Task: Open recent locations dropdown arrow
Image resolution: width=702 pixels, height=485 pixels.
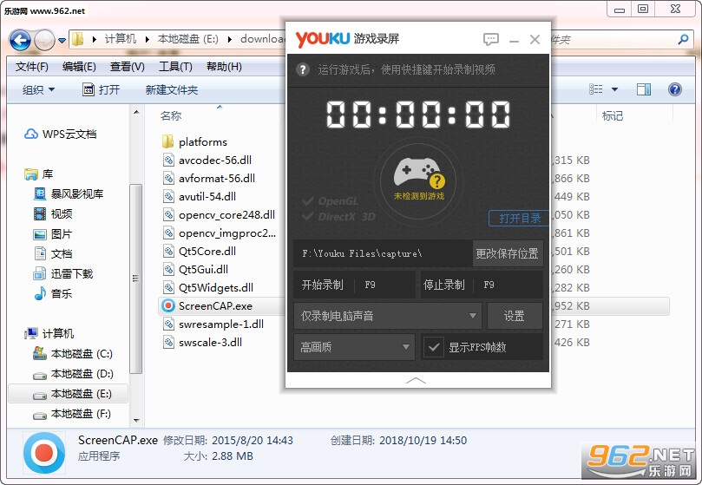Action: [62, 41]
